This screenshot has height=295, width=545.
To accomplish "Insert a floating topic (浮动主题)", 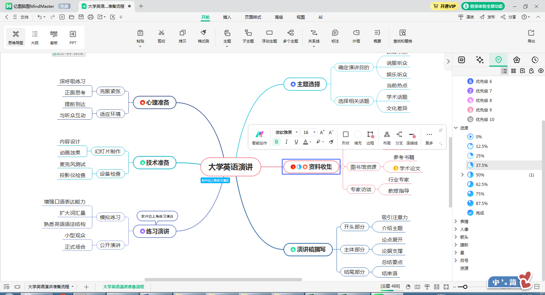I will point(269,36).
